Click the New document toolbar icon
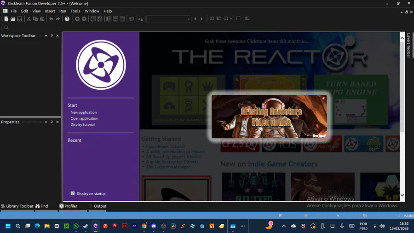Screen dimensions: 414x233 coord(6,19)
